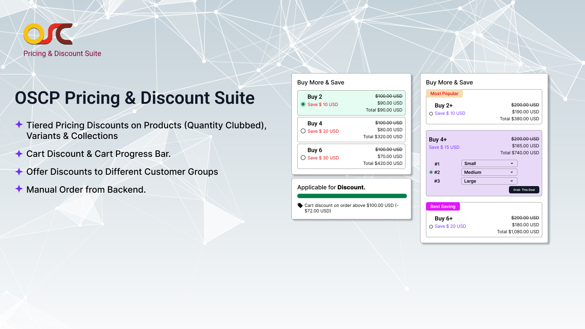Viewport: 585px width, 329px height.
Task: Select the Buy 4 radio option
Action: pos(303,131)
